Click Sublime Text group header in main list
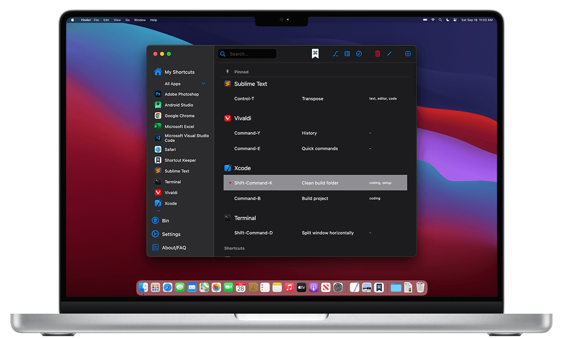This screenshot has height=339, width=562. pyautogui.click(x=246, y=84)
